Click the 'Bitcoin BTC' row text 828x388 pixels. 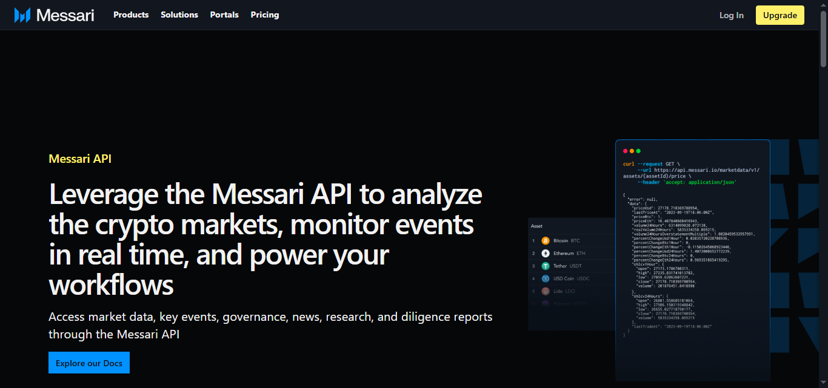(x=566, y=241)
